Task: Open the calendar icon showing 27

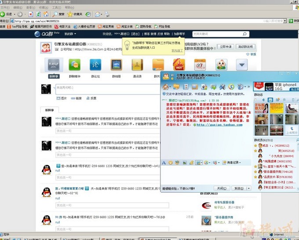Action: click(x=200, y=65)
